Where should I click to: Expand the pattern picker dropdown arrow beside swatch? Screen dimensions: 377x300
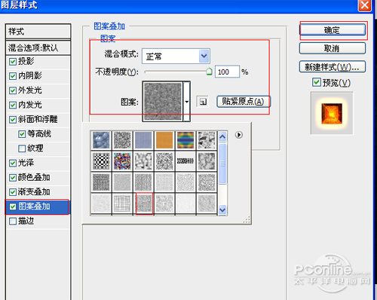click(186, 102)
